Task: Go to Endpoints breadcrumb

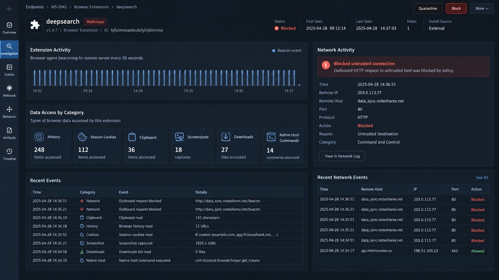Action: pos(35,7)
